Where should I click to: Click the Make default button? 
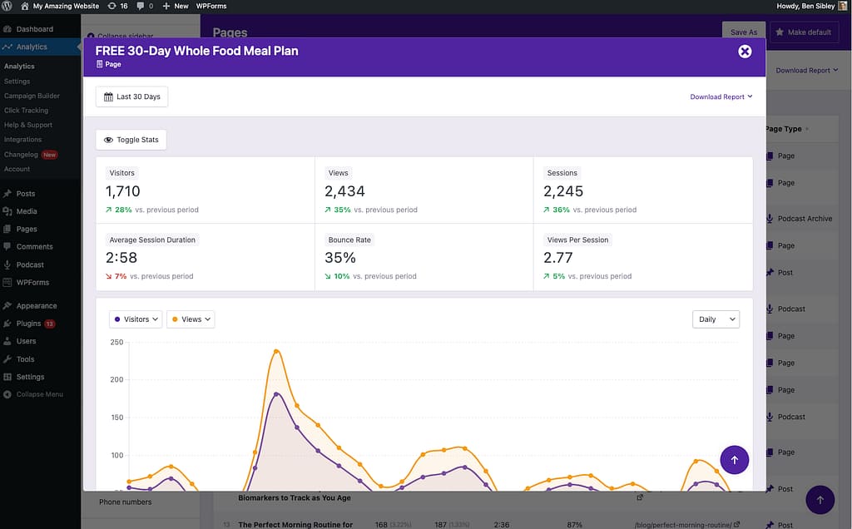[x=804, y=32]
